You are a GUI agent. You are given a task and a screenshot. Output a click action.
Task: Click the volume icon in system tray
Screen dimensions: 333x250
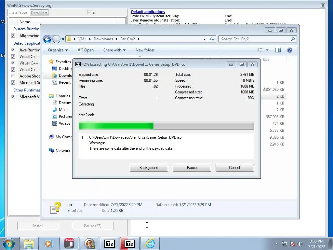click(x=300, y=244)
